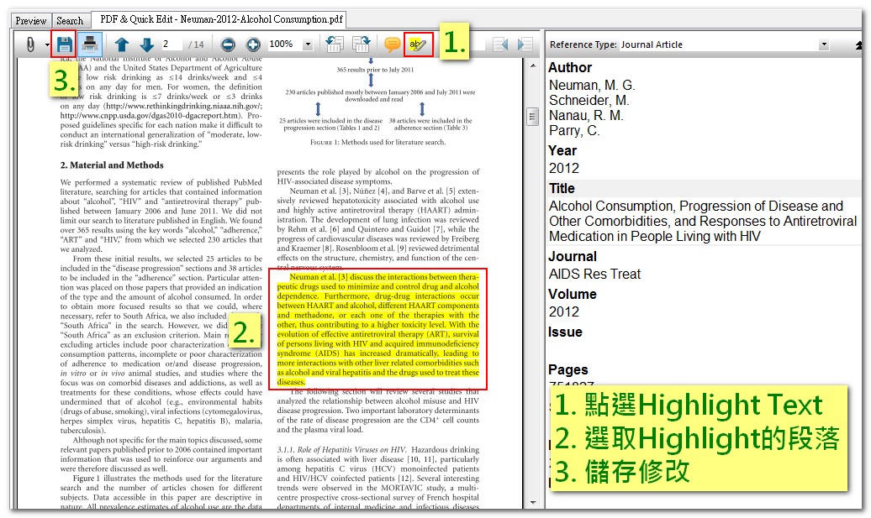Click the Pages field label
Viewport: 871px width, 518px height.
pyautogui.click(x=567, y=369)
